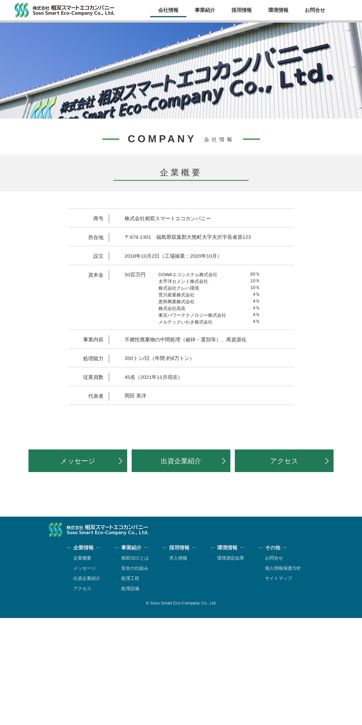
Task: Open footer link 個人情報保護方針
Action: click(x=283, y=568)
